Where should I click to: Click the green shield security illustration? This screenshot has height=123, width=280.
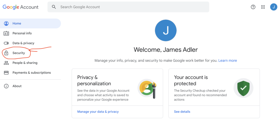pos(243,88)
